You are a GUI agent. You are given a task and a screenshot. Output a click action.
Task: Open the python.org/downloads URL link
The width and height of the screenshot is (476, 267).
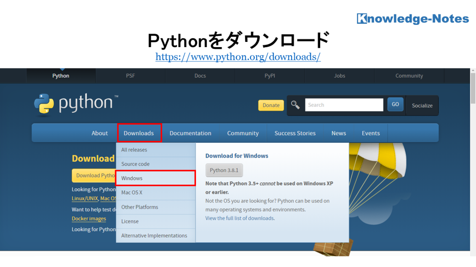tap(238, 57)
